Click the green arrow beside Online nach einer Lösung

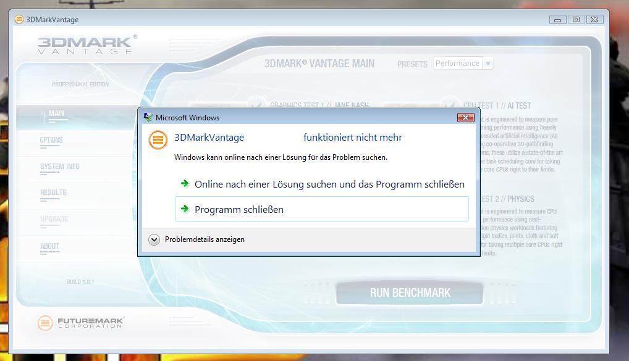pos(185,183)
